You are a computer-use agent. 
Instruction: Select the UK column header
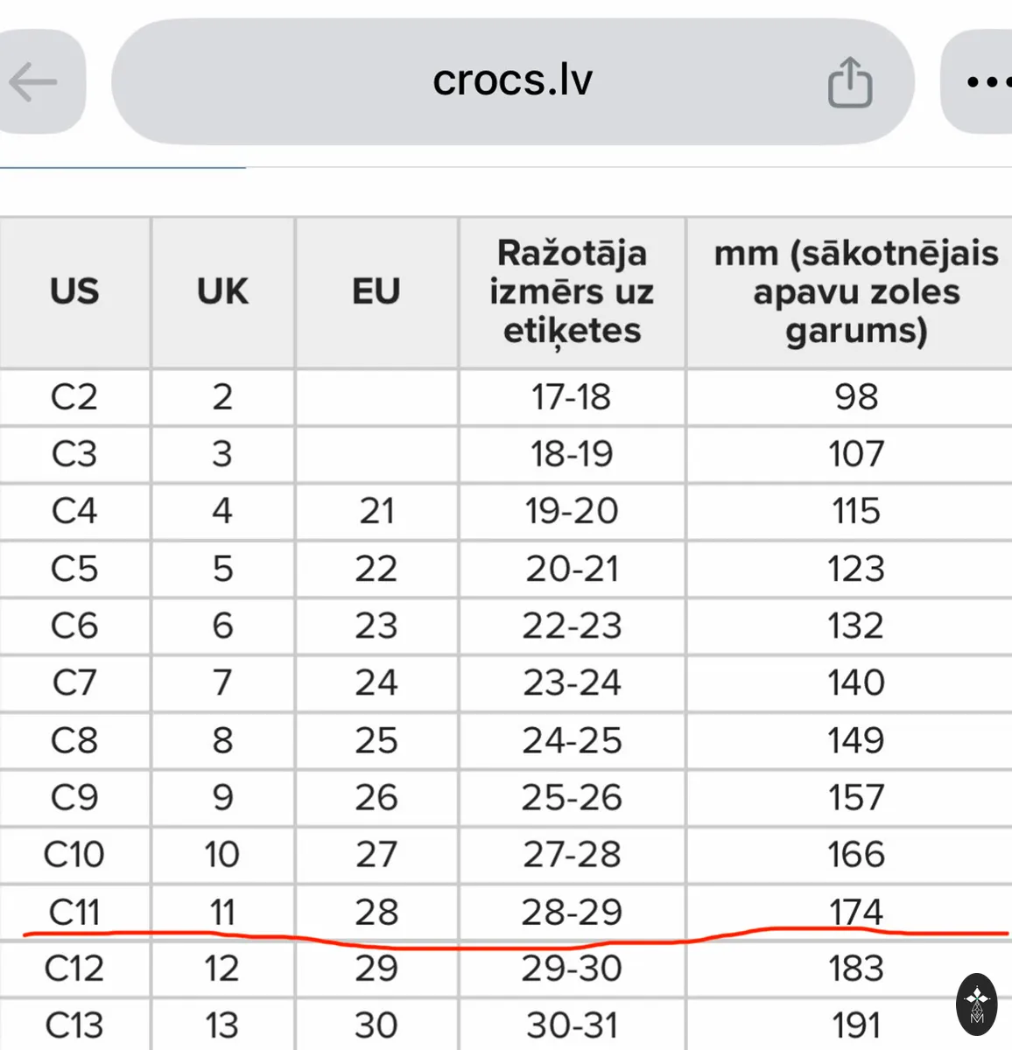point(222,291)
